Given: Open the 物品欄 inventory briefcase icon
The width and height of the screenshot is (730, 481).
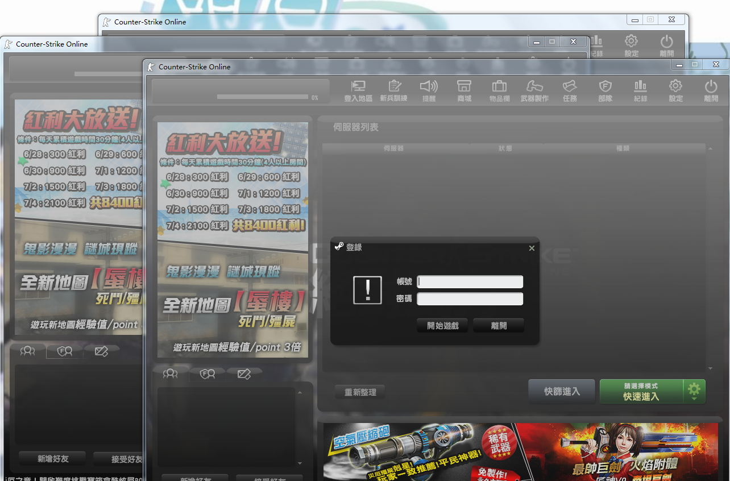Looking at the screenshot, I should tap(499, 91).
